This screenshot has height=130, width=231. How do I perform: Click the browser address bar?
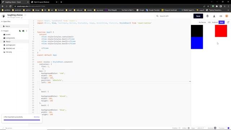click(109, 6)
